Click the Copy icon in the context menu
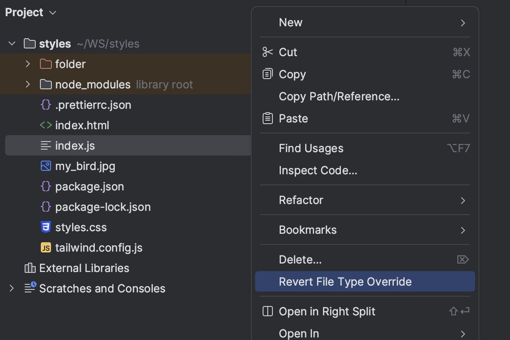510x340 pixels. coord(267,74)
